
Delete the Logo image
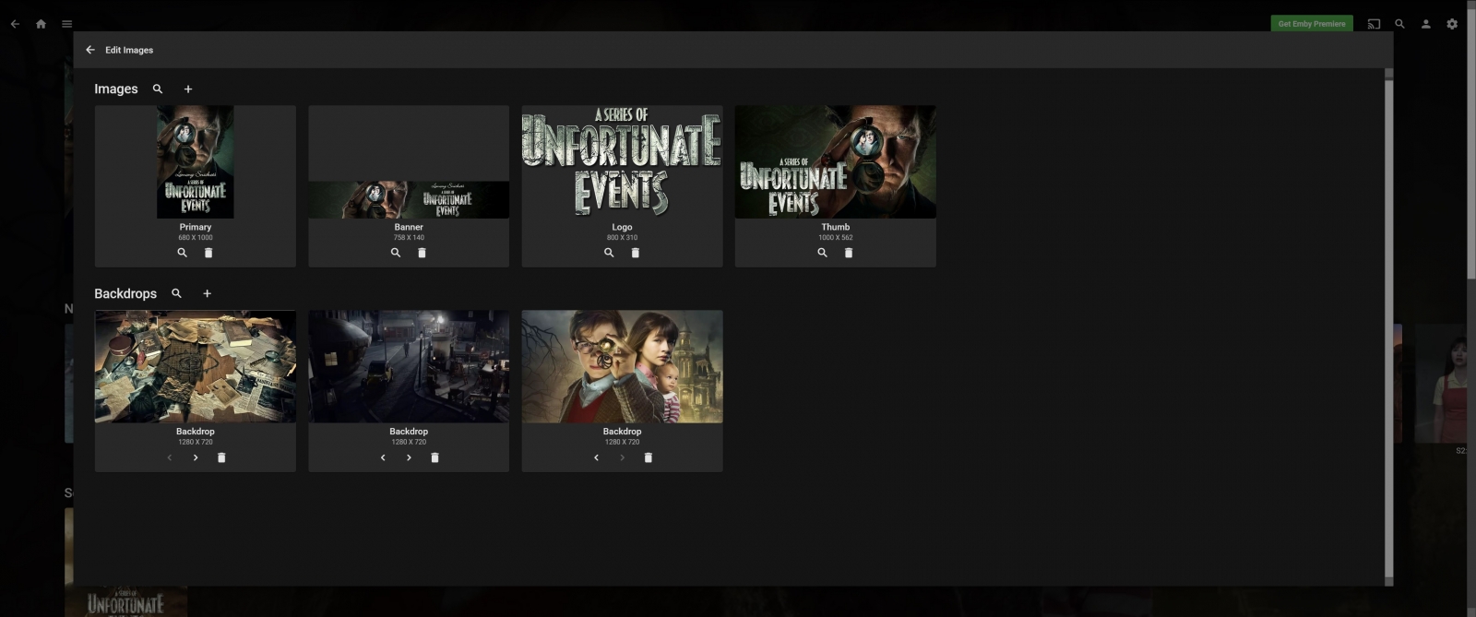tap(636, 253)
